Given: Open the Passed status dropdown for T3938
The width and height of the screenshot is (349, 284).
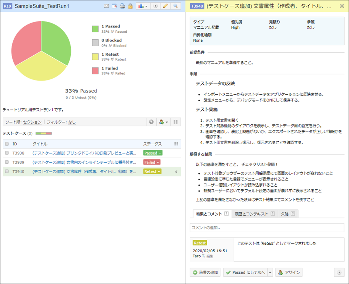Looking at the screenshot, I should pyautogui.click(x=152, y=153).
